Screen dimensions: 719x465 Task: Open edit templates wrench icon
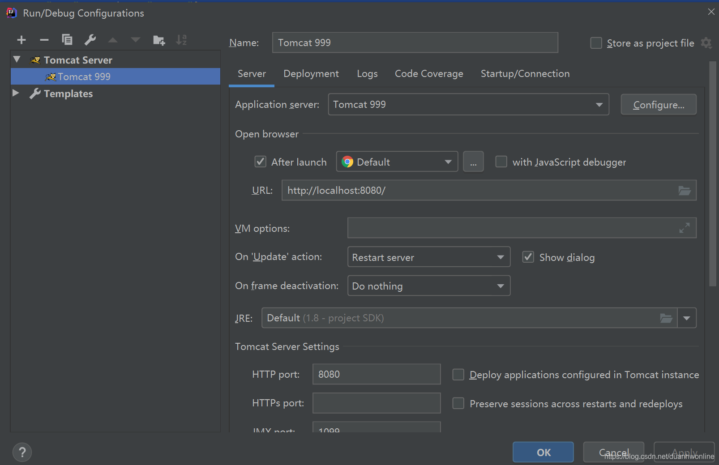coord(90,40)
